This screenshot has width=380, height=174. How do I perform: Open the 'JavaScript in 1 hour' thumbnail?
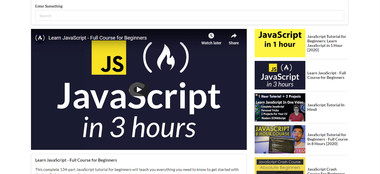tap(280, 43)
